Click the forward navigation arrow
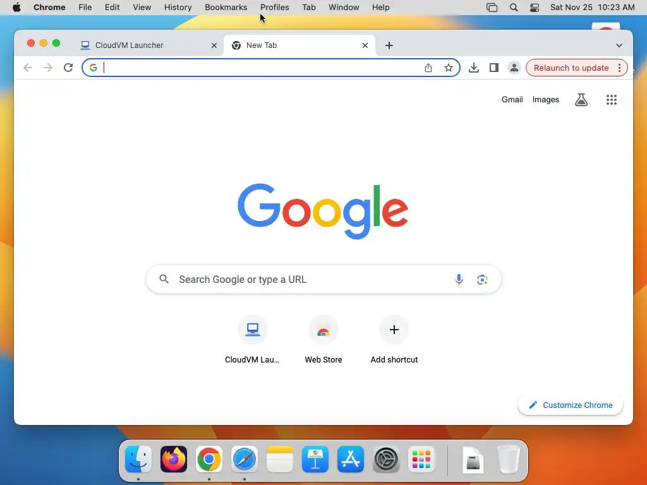The height and width of the screenshot is (485, 647). (48, 68)
